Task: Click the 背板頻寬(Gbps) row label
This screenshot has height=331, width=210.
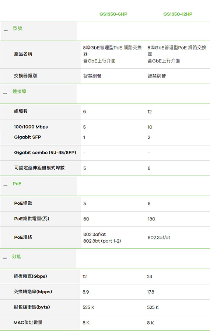Action: point(30,276)
